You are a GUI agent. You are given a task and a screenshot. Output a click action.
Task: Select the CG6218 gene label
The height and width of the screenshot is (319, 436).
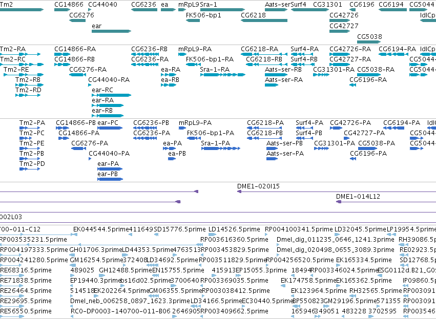coord(253,15)
